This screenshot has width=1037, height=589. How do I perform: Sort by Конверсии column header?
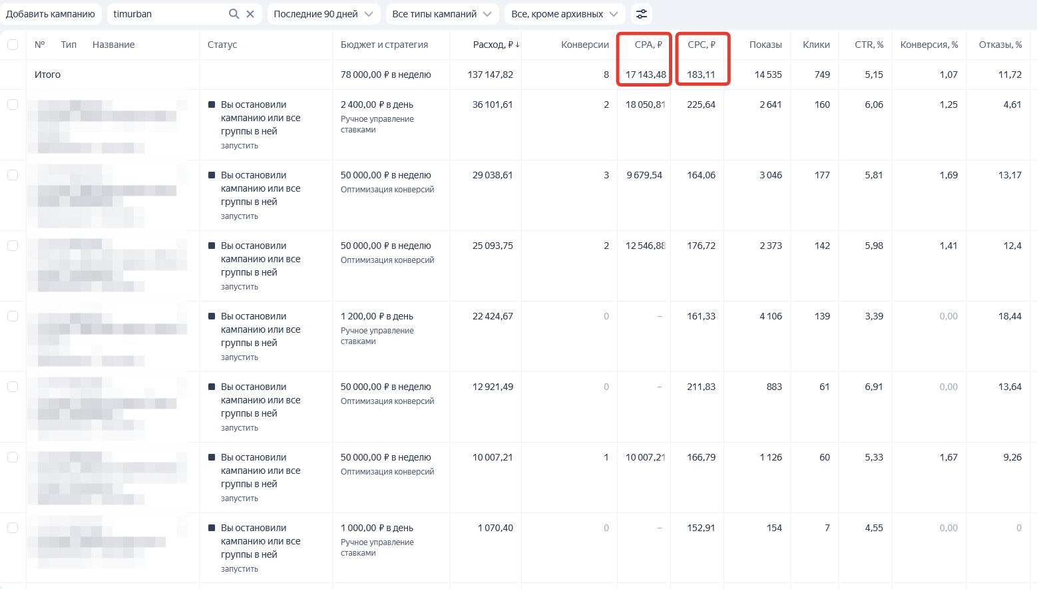click(x=585, y=45)
